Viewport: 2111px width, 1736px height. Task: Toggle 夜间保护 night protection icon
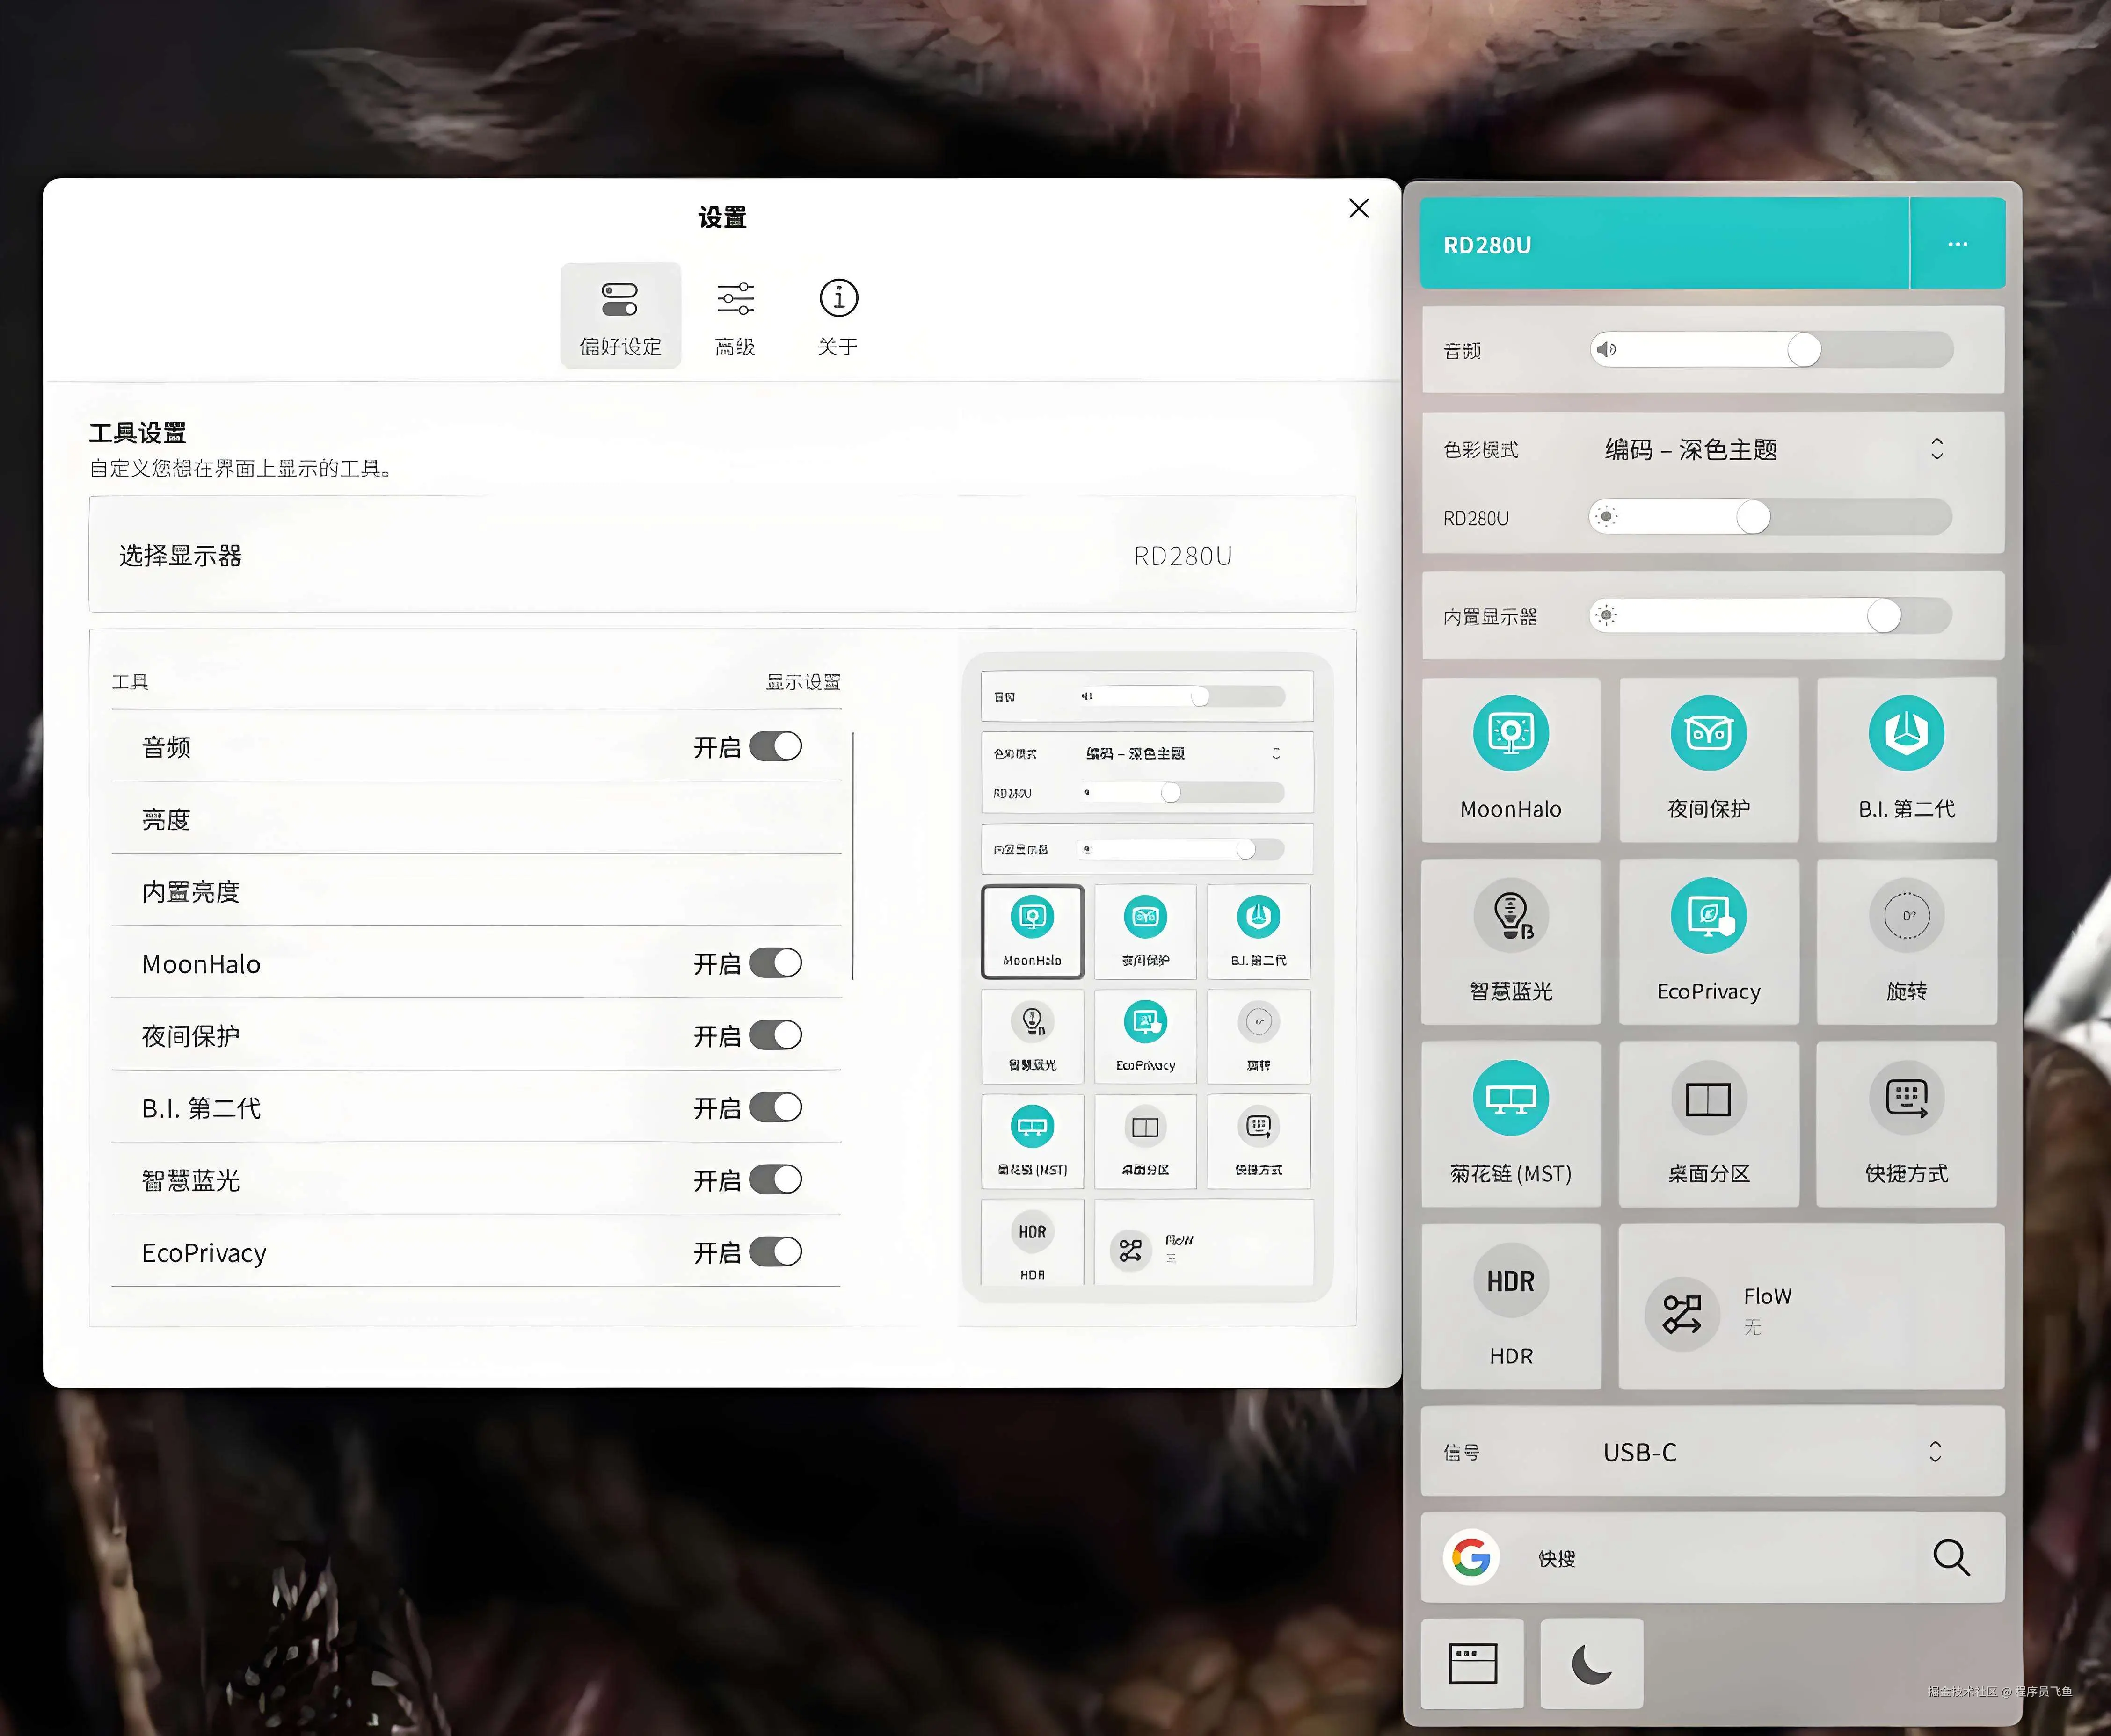pos(1708,733)
